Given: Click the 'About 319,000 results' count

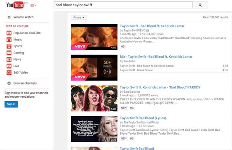Looking at the screenshot, I should coord(215,17).
